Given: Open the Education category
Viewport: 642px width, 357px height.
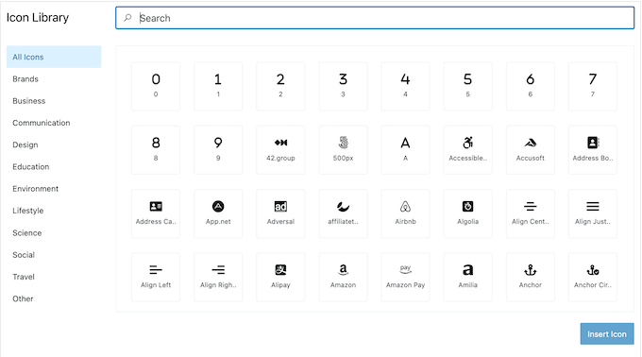Looking at the screenshot, I should tap(54, 166).
